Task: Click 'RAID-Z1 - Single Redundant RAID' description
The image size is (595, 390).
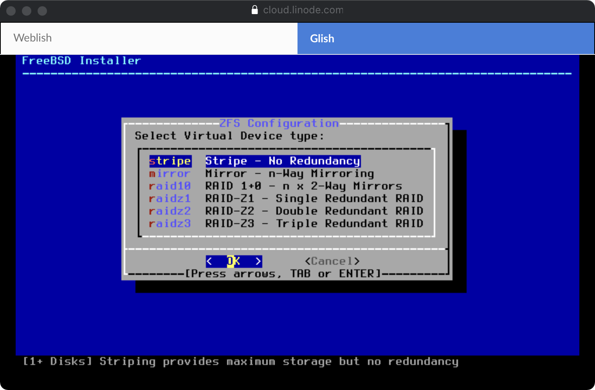Action: (314, 199)
